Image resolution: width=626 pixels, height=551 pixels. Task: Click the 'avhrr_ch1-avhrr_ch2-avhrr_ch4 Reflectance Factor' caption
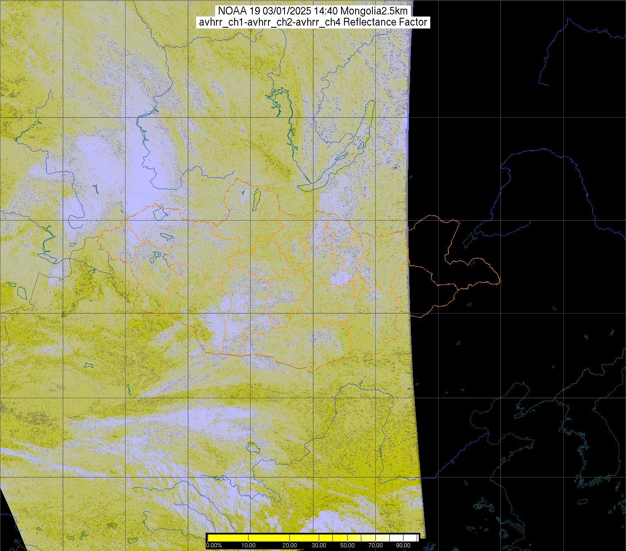[x=313, y=22]
